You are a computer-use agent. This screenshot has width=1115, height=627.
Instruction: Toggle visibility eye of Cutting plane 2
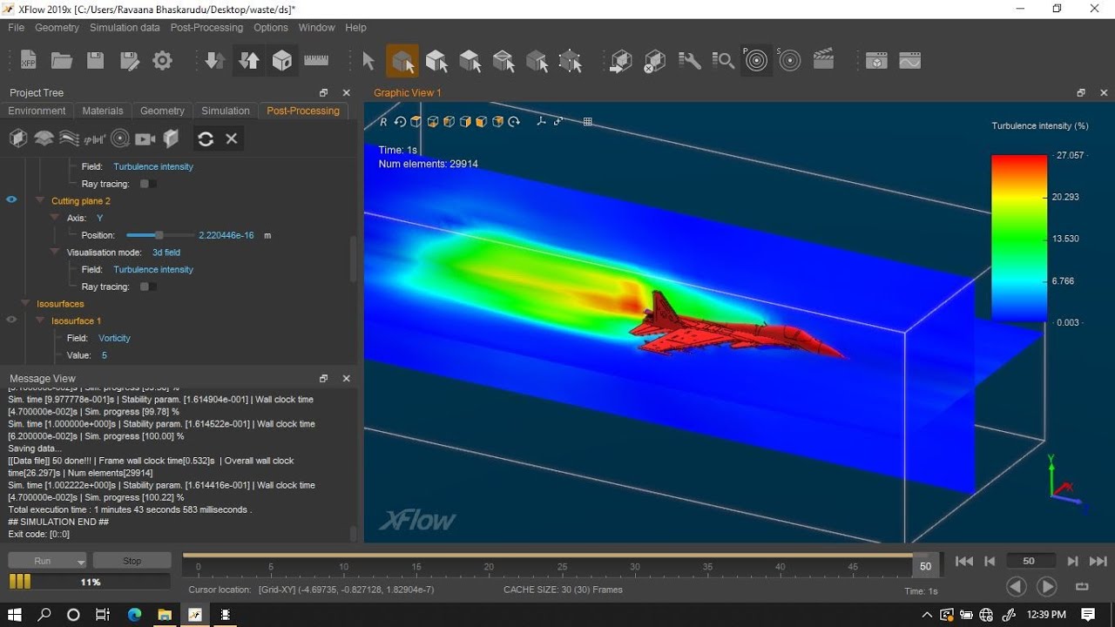pos(11,200)
